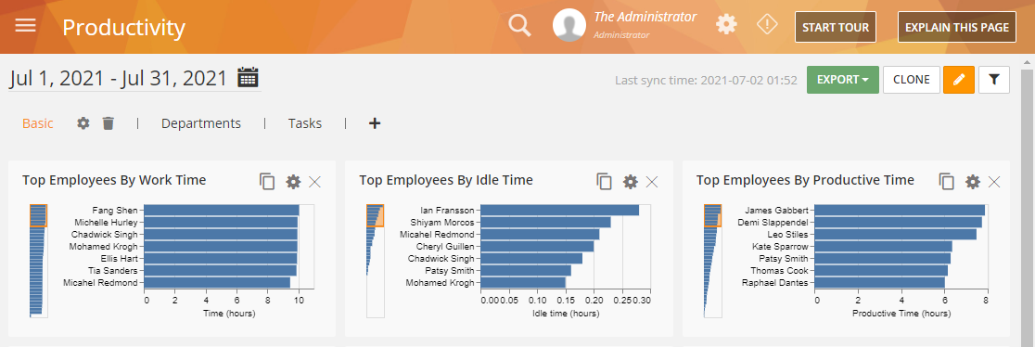
Task: Open Idle Time widget settings gear
Action: click(x=631, y=182)
